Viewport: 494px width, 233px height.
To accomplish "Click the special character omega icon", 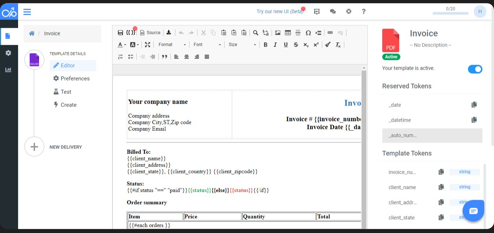I will click(x=308, y=33).
